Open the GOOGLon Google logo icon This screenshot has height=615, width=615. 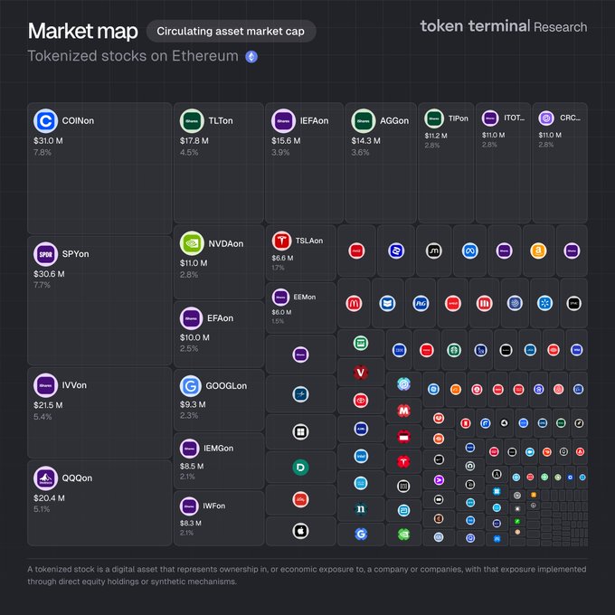190,385
